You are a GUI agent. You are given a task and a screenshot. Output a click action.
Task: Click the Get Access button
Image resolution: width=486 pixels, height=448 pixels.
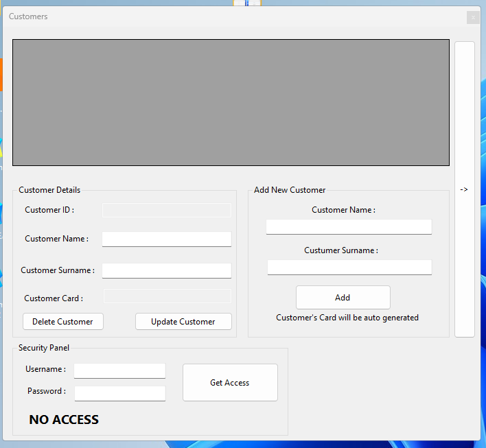[230, 383]
